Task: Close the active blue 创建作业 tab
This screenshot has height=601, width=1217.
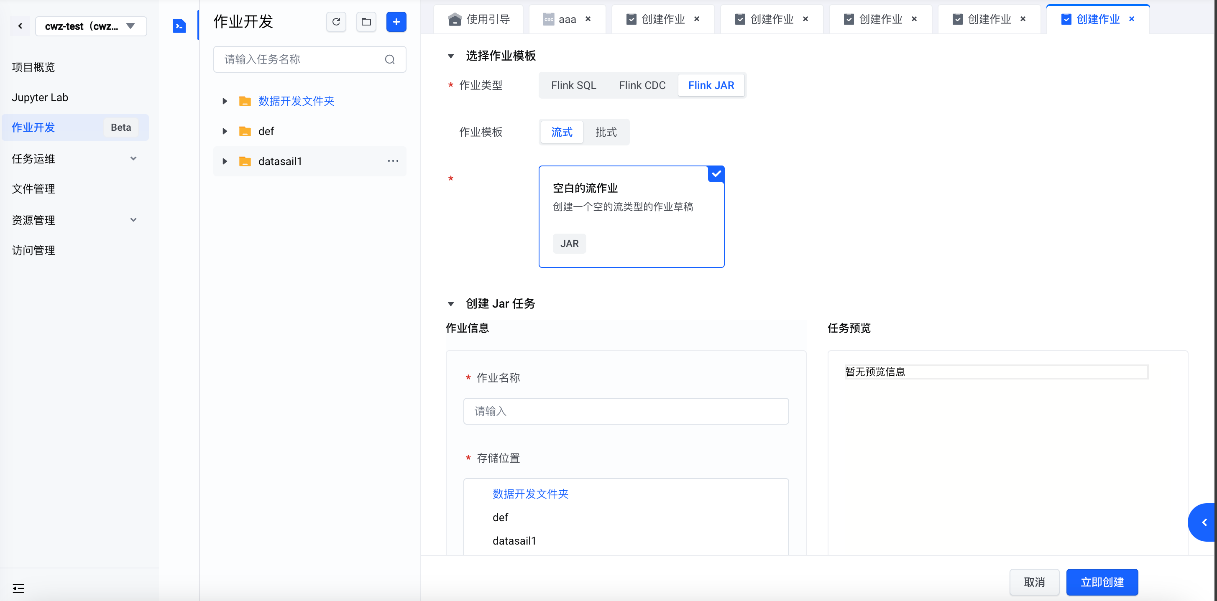Action: point(1132,19)
